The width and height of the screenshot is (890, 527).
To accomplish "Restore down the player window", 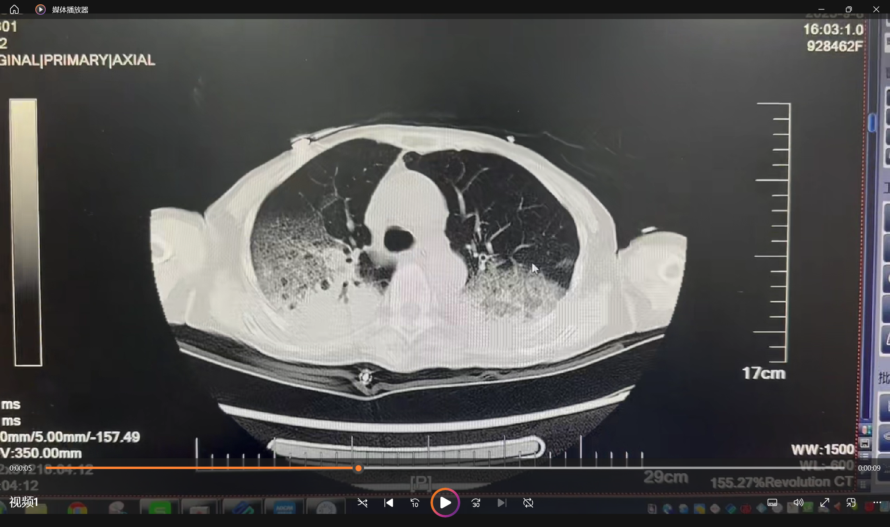I will (849, 9).
